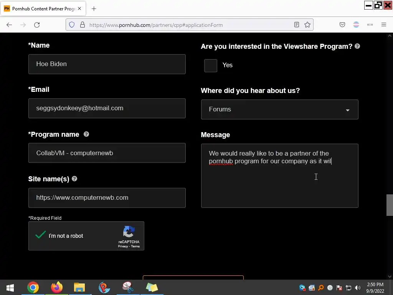Focus the Site name(s) field
Screen dimensions: 393x295
pyautogui.click(x=107, y=198)
